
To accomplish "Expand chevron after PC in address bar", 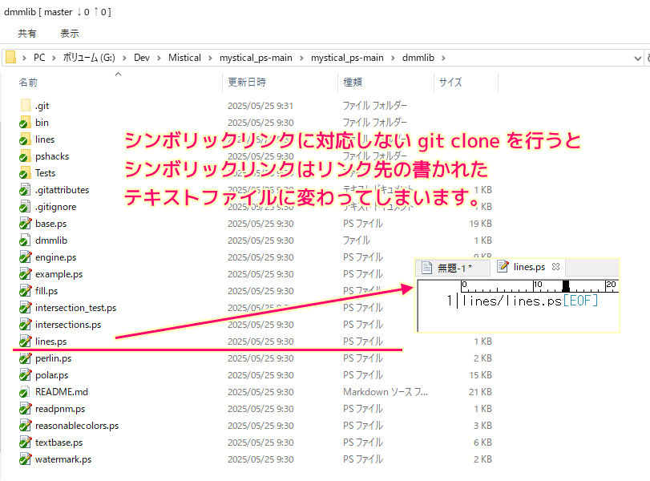I will [54, 58].
